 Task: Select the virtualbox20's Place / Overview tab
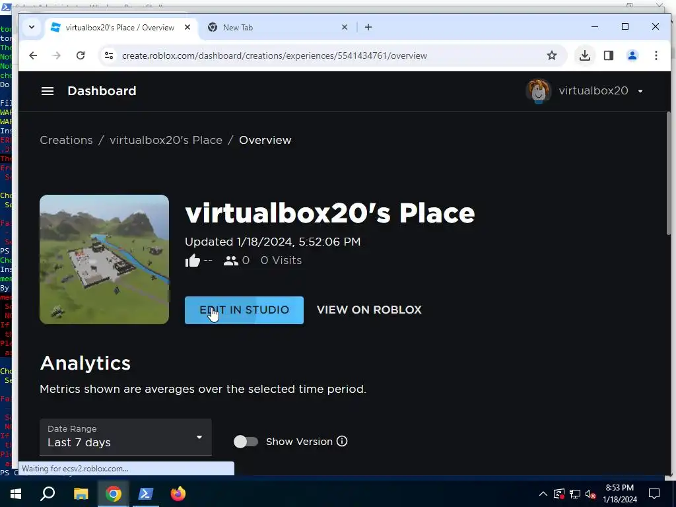[x=121, y=27]
